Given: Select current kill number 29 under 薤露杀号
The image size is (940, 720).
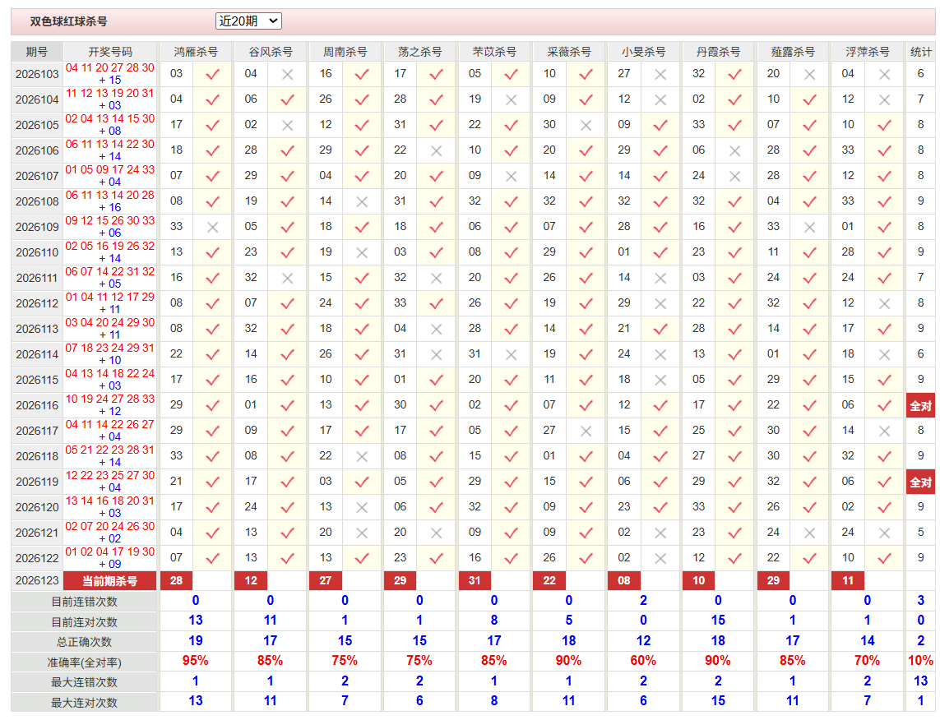Looking at the screenshot, I should coord(773,580).
